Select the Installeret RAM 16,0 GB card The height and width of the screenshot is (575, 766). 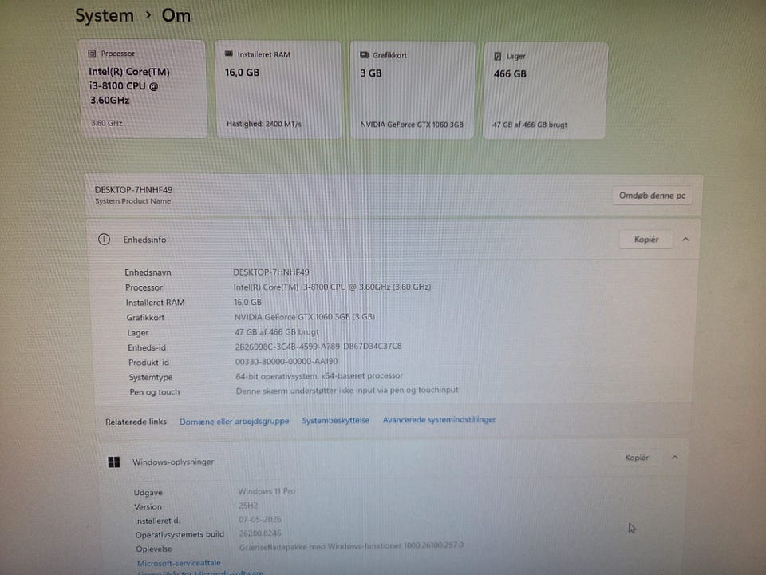[278, 89]
